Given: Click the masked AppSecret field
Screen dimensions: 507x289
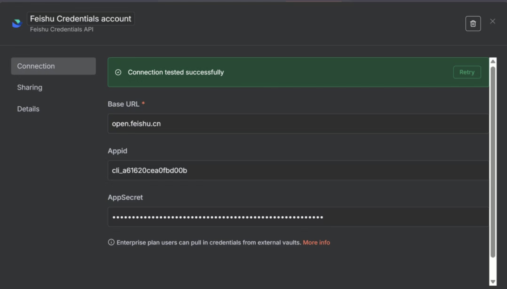Looking at the screenshot, I should coord(298,217).
